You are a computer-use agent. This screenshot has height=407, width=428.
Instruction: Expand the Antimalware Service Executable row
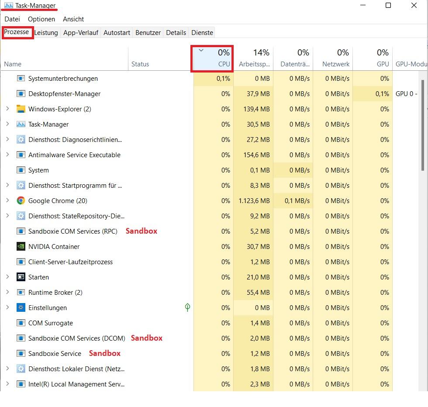[8, 155]
